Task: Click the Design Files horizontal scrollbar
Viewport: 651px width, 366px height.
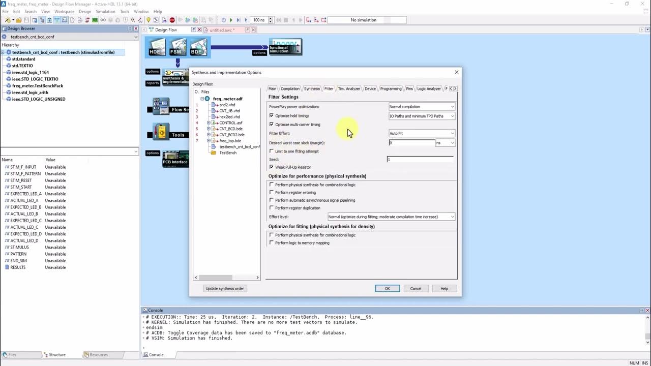Action: (x=227, y=278)
